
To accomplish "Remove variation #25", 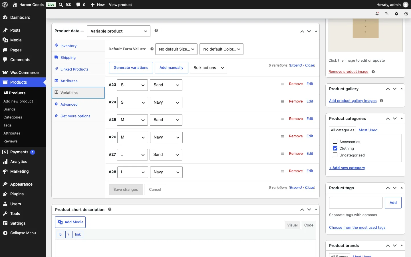I will point(296,119).
